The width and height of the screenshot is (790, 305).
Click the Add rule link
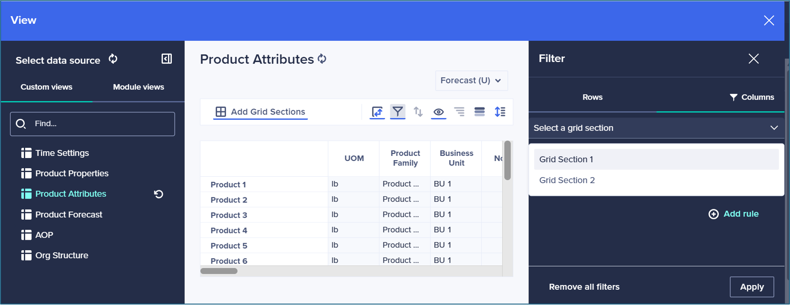click(741, 214)
